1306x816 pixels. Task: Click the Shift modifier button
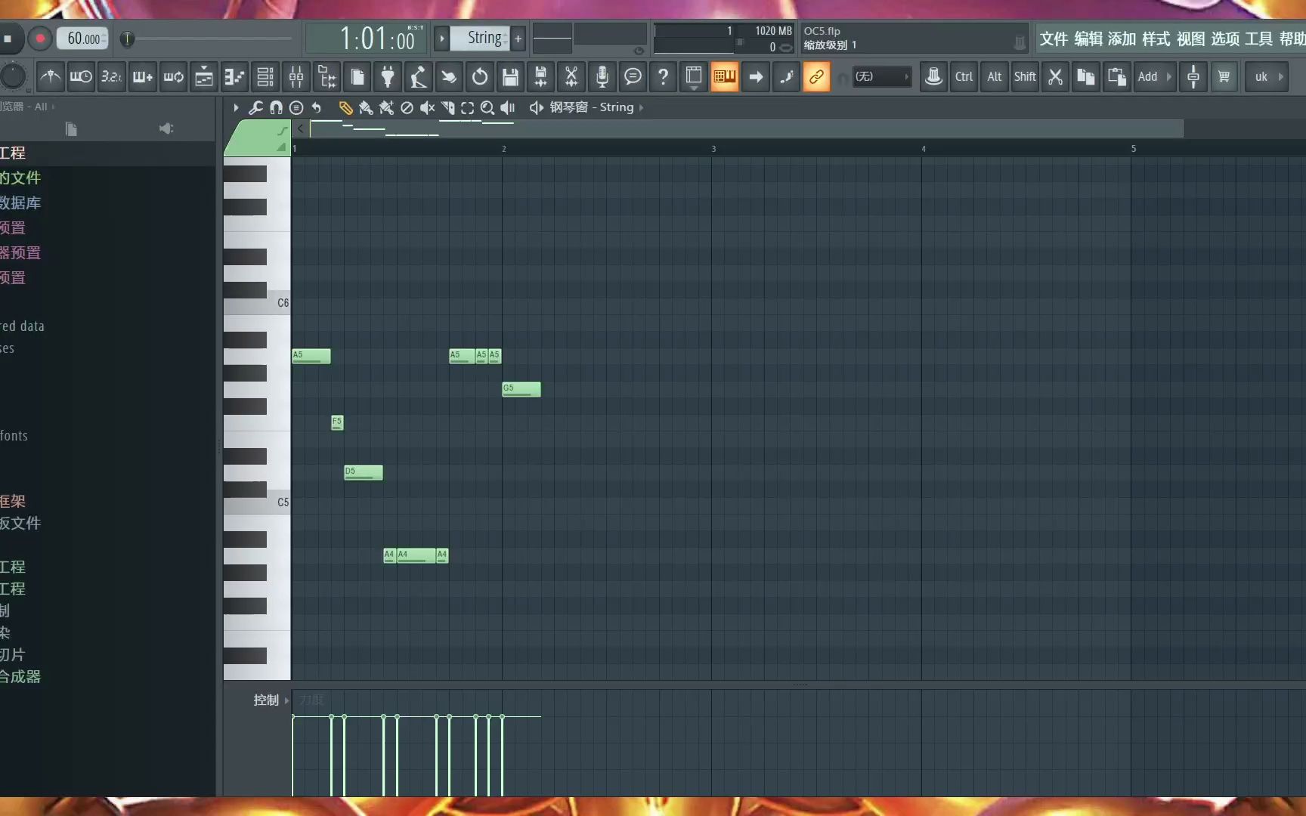click(x=1025, y=77)
